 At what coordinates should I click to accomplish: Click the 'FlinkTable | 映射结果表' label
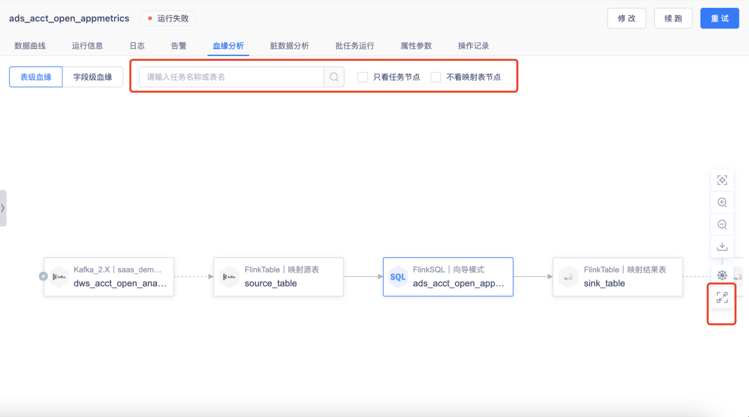click(625, 270)
